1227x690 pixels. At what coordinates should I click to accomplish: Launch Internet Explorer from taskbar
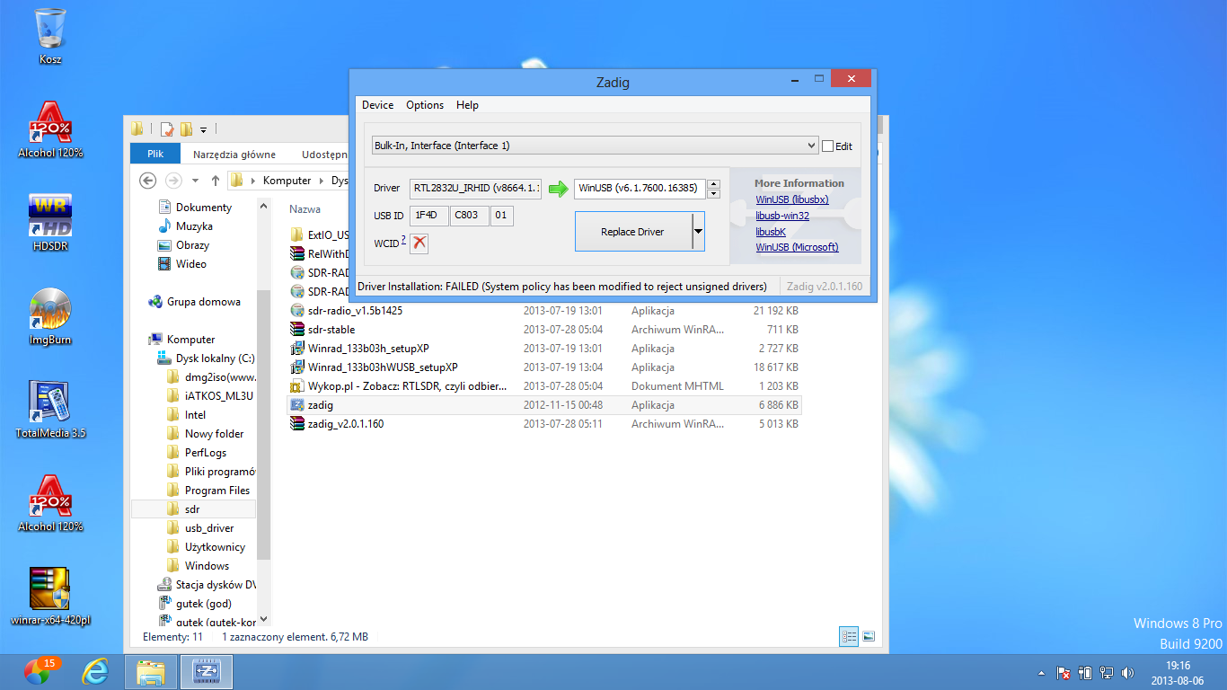tap(94, 671)
